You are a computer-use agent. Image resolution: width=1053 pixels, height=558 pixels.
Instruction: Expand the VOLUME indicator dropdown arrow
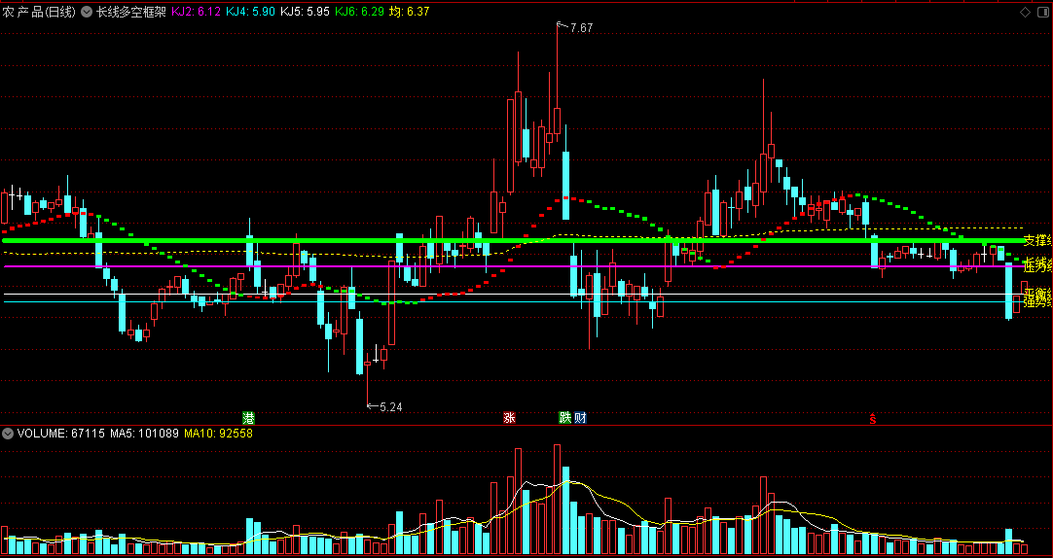point(8,434)
